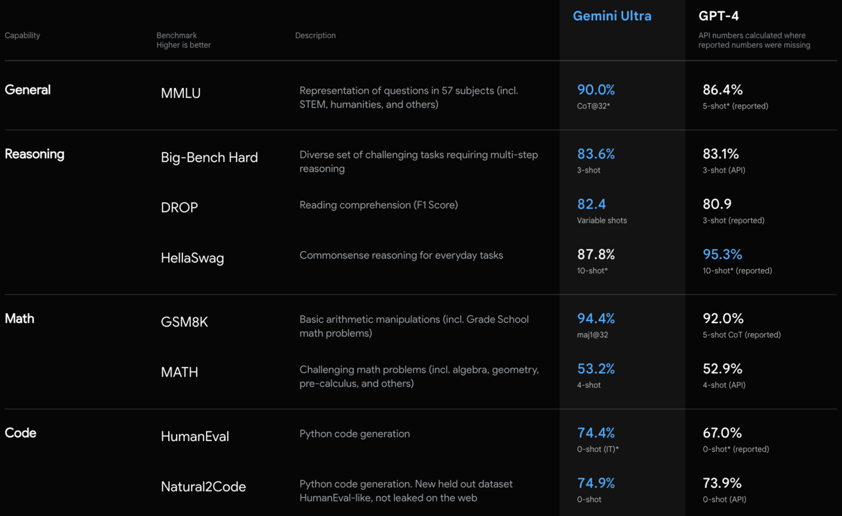
Task: Select the "Diverse set of challenging tasks" description
Action: [x=418, y=162]
